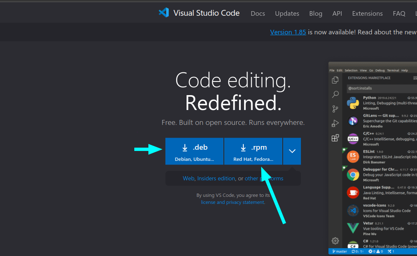Select the API nav item

[337, 13]
